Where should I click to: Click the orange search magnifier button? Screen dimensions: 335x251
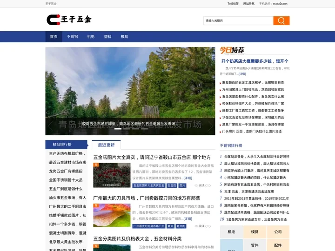(281, 21)
